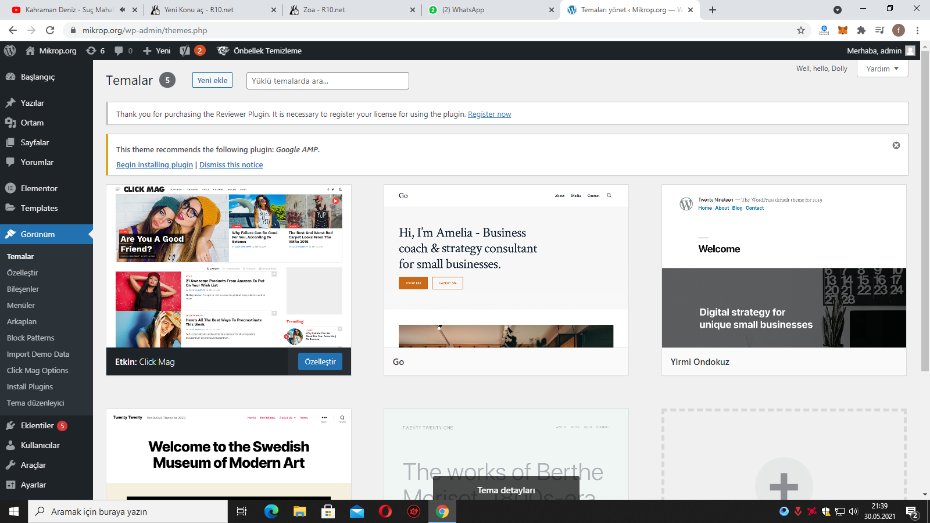930x523 pixels.
Task: Dismiss the Google AMP notice with X icon
Action: pyautogui.click(x=896, y=145)
